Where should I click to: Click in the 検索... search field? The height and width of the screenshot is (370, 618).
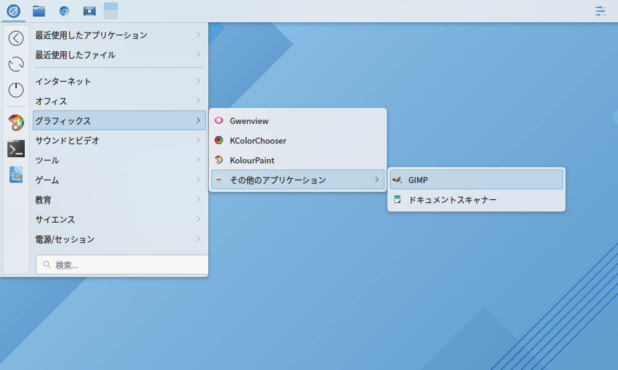tap(122, 265)
